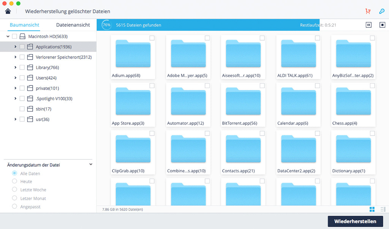
Task: Open the DataCenter2.app folder
Action: [299, 152]
